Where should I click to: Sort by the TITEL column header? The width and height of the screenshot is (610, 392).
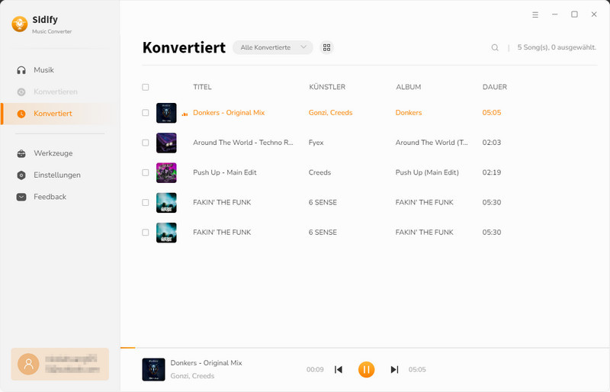(202, 87)
